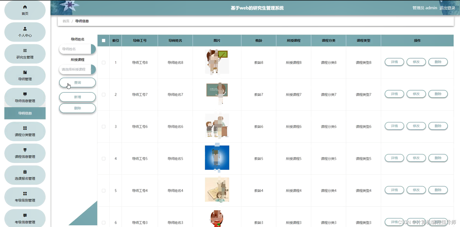The width and height of the screenshot is (460, 227).
Task: Click the monitor icon for 导师信息管理
Action: [25, 94]
